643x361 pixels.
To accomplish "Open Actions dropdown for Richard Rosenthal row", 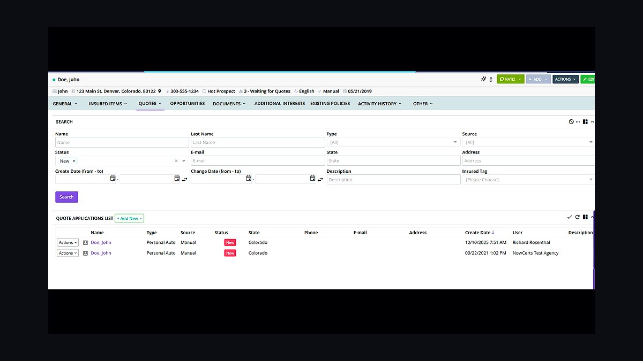I will click(x=68, y=243).
